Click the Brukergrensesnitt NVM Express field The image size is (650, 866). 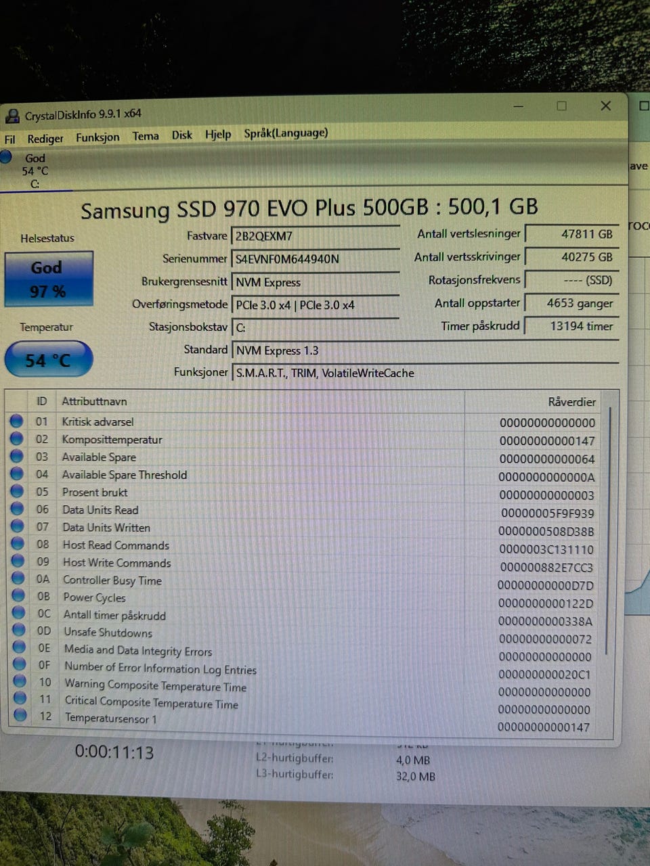click(x=316, y=282)
